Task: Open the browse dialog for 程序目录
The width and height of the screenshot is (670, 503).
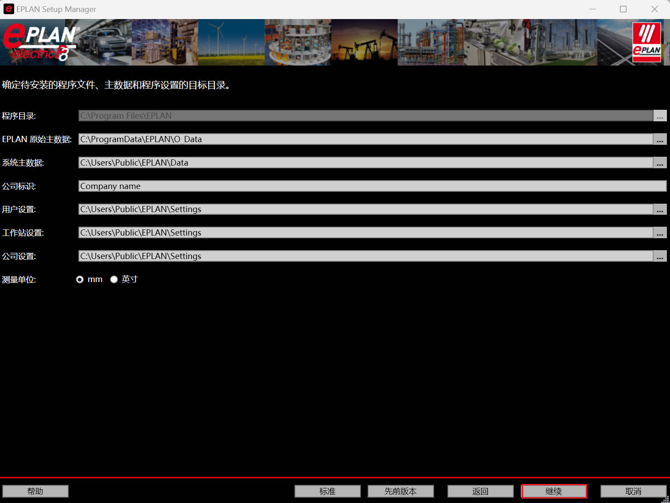Action: tap(660, 116)
